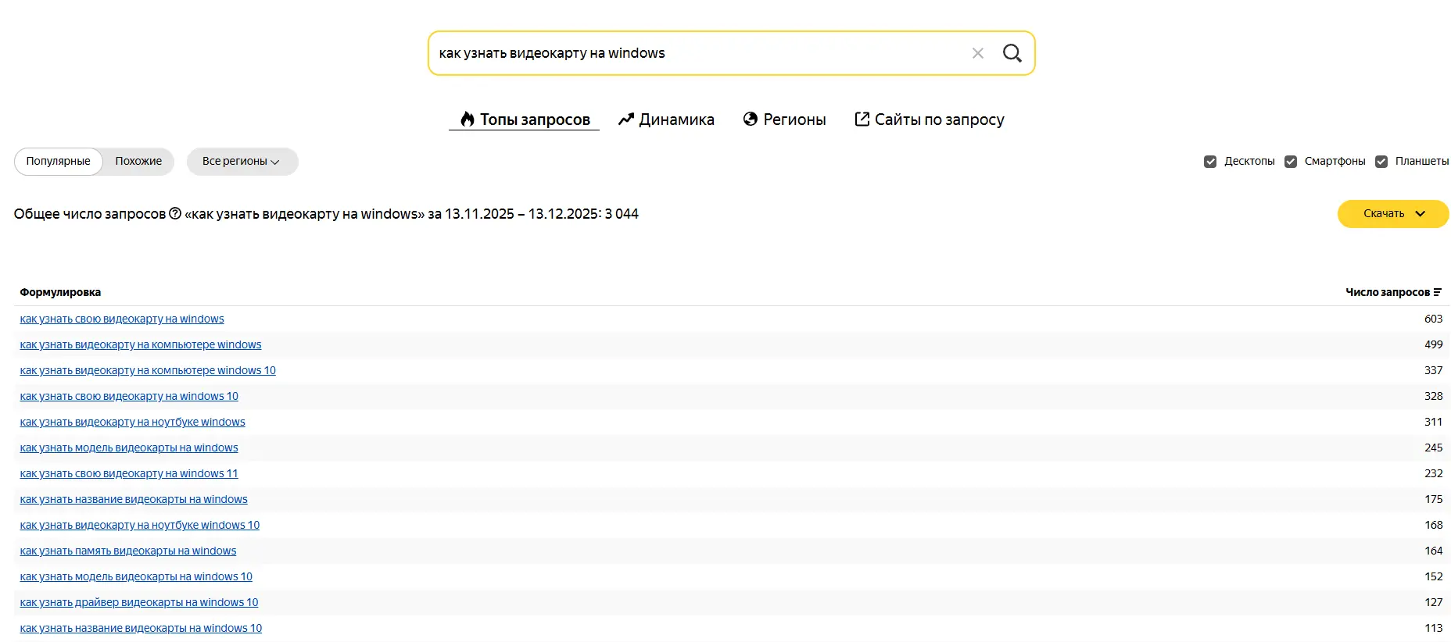Screen dimensions: 1451x642
Task: Click the external link icon of Сайты по запросу
Action: 862,119
